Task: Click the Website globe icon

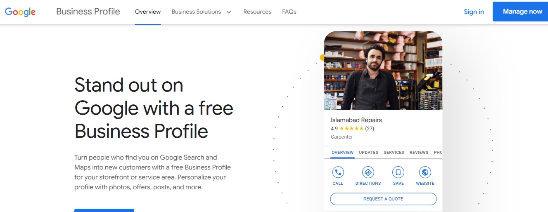Action: [x=425, y=172]
